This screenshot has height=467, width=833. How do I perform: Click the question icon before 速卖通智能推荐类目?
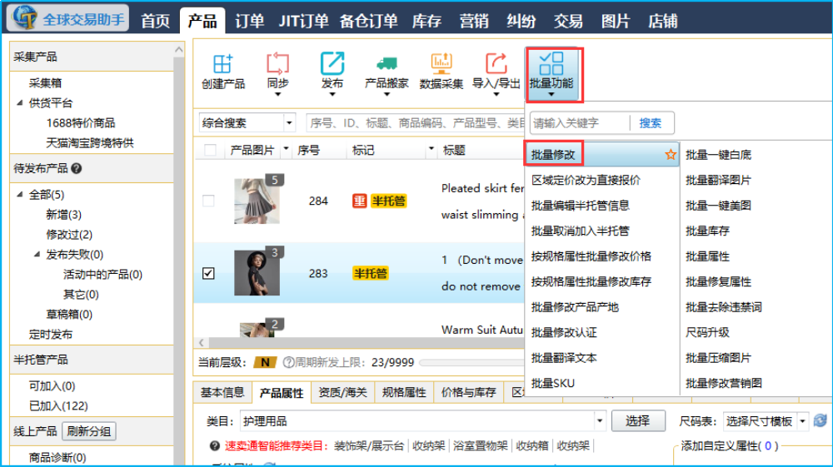(215, 446)
